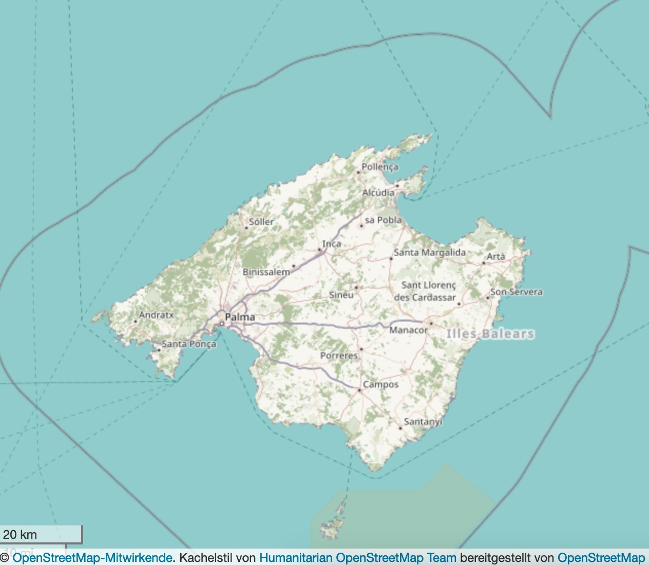This screenshot has width=649, height=565.
Task: Open the Humanitarian OpenStreetMap Team link
Action: point(357,557)
